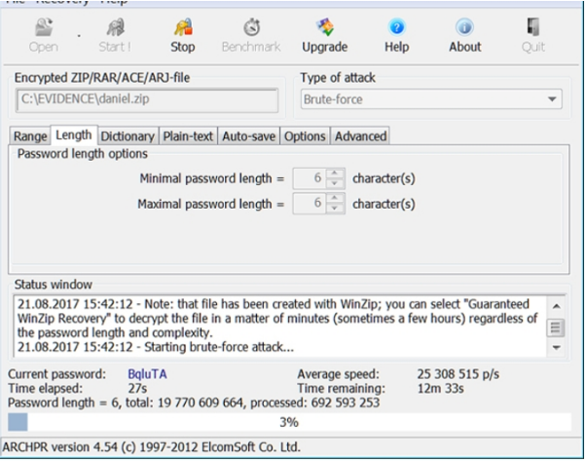Open the Upgrade toolbar item

tap(325, 36)
